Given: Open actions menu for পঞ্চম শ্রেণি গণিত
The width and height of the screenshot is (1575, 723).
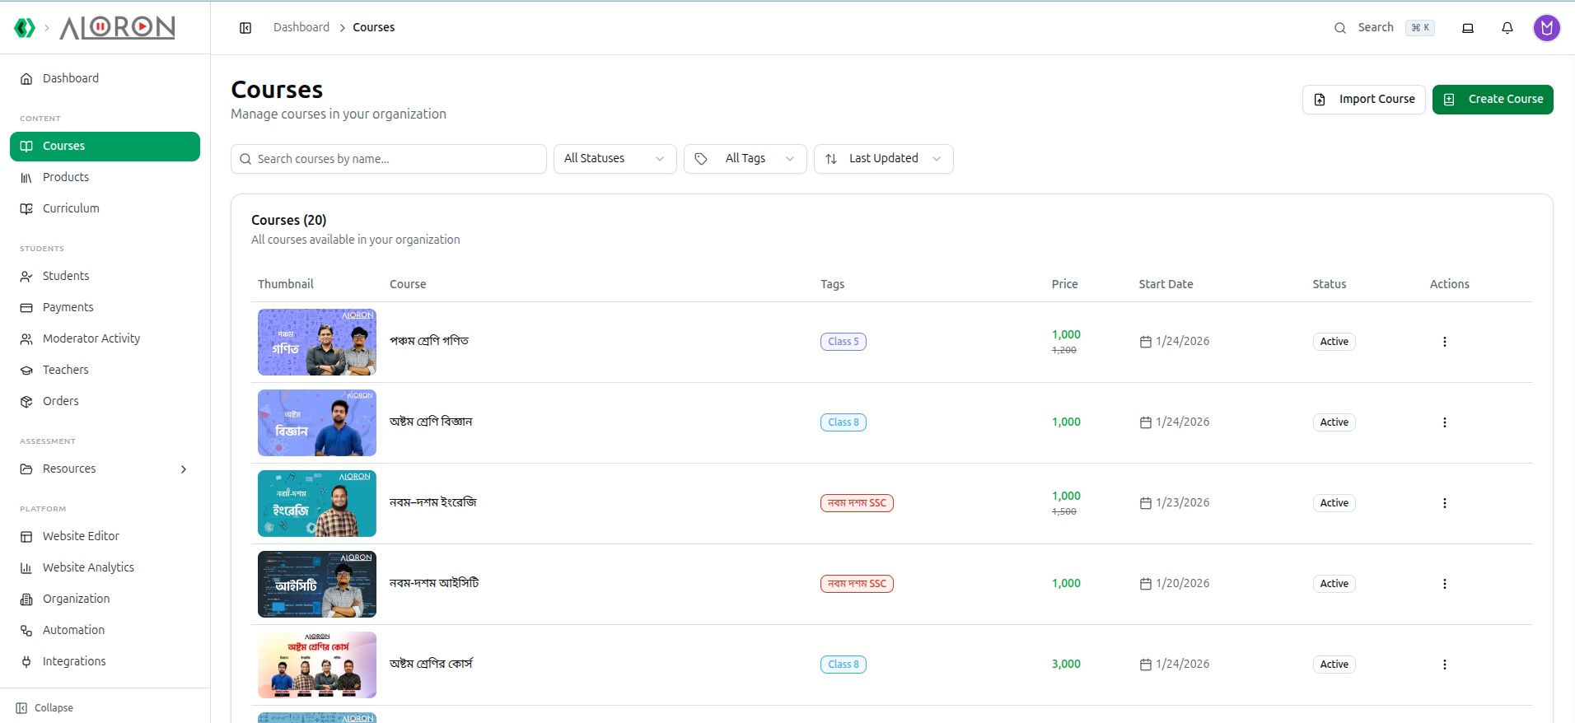Looking at the screenshot, I should [x=1444, y=342].
